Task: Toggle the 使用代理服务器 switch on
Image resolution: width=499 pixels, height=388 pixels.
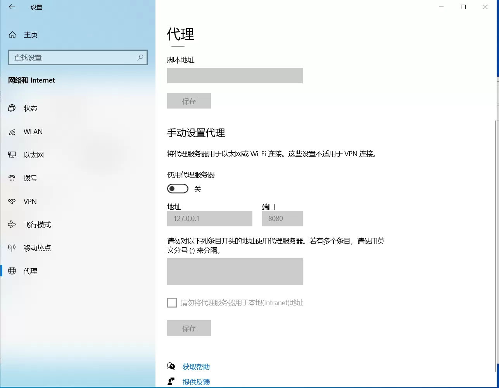Action: pos(178,189)
